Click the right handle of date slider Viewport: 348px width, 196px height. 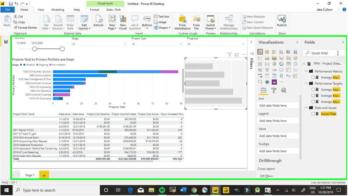pyautogui.click(x=62, y=49)
